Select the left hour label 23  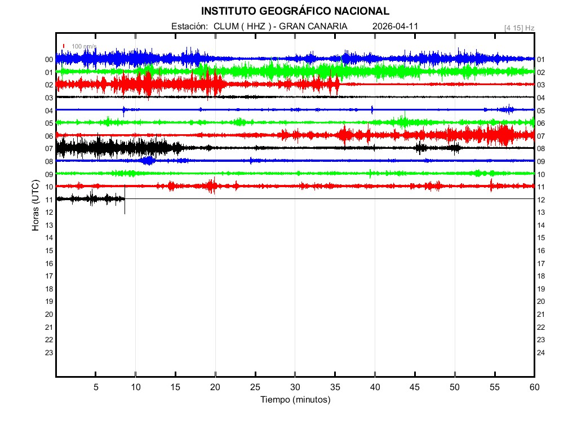tap(49, 353)
